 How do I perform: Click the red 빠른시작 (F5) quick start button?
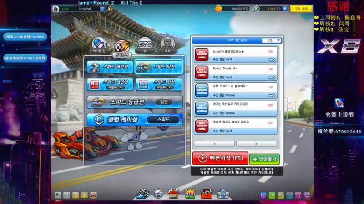(220, 158)
